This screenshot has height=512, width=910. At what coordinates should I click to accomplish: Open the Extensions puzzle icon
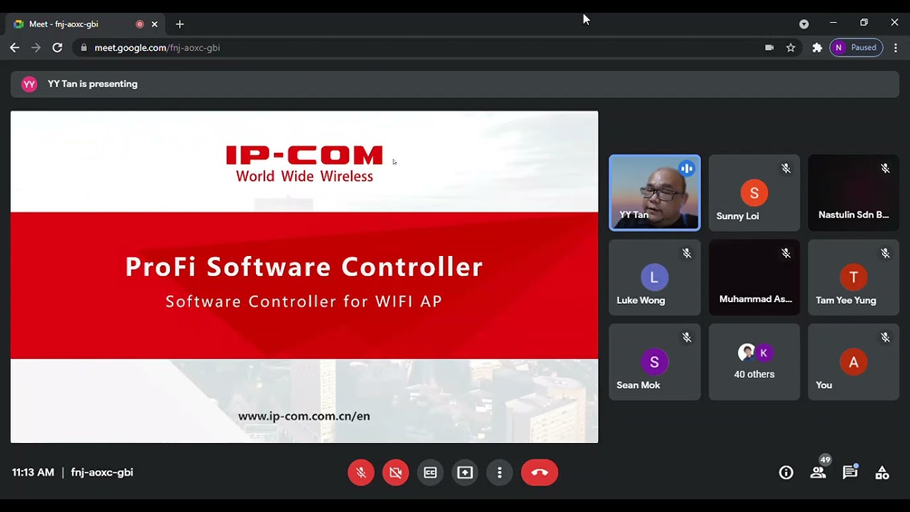[x=817, y=48]
